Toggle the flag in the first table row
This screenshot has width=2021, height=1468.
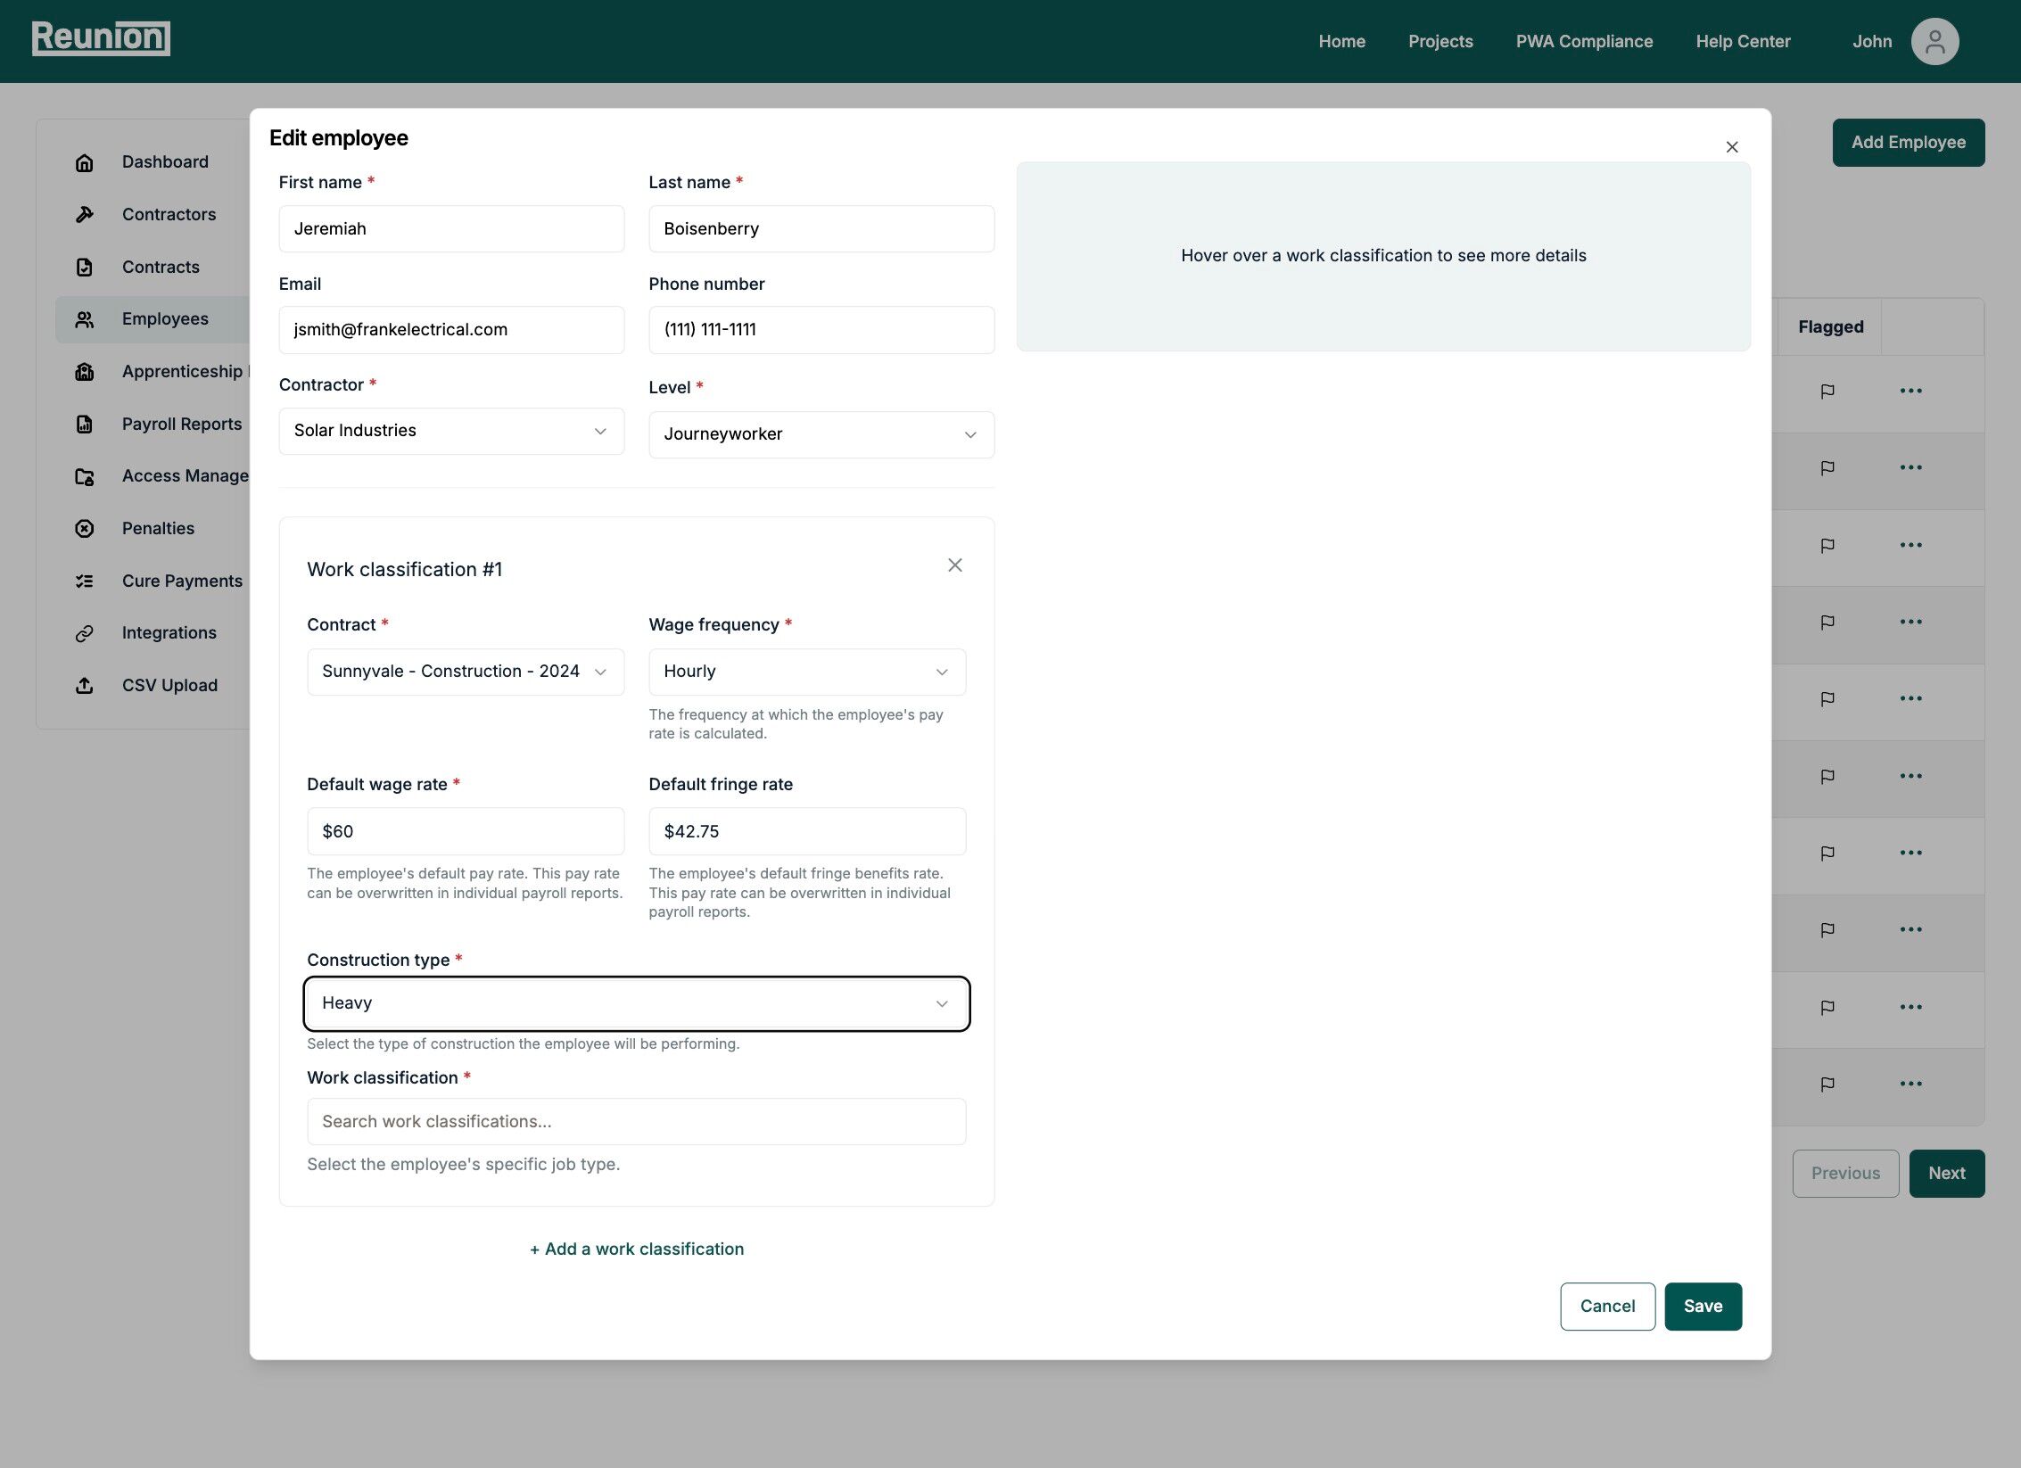[x=1827, y=391]
